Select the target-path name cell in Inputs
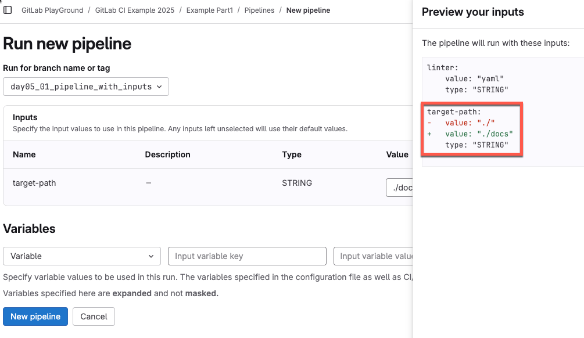 [34, 183]
